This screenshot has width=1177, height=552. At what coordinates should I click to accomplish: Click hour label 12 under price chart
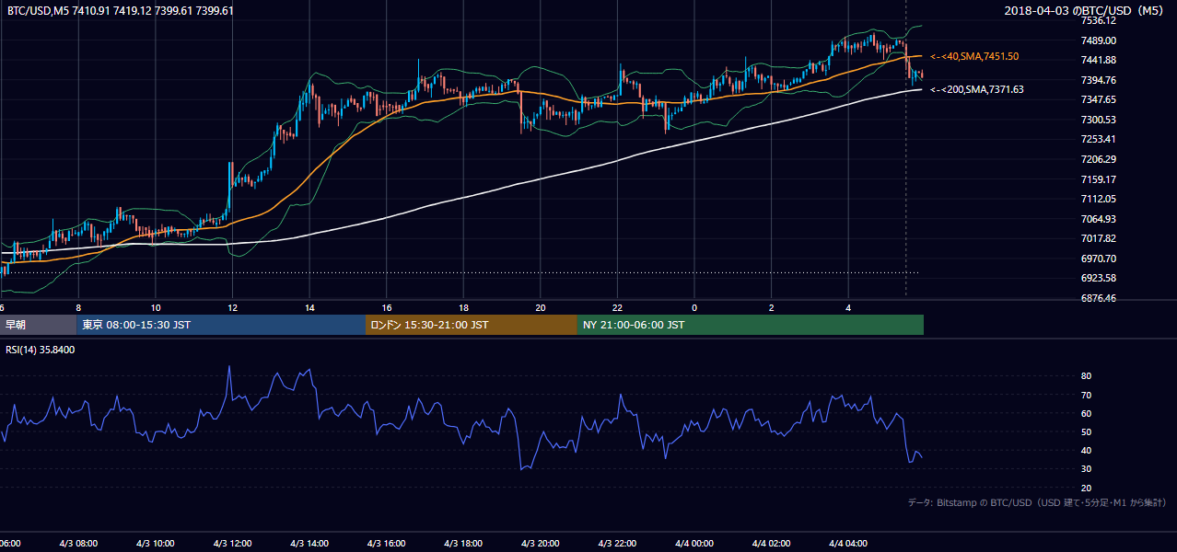pyautogui.click(x=232, y=307)
